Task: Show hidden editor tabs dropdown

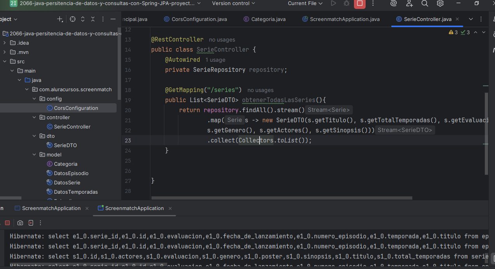Action: pyautogui.click(x=471, y=19)
